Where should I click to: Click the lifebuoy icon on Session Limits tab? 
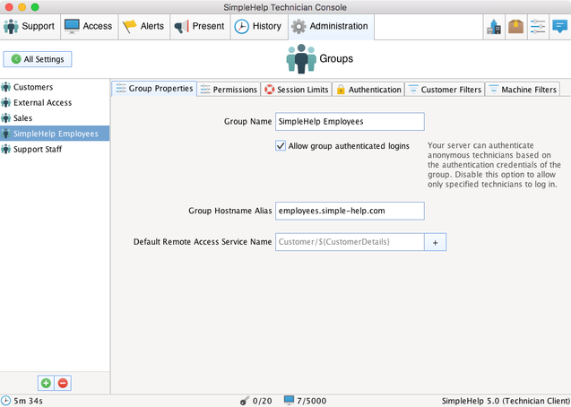270,89
